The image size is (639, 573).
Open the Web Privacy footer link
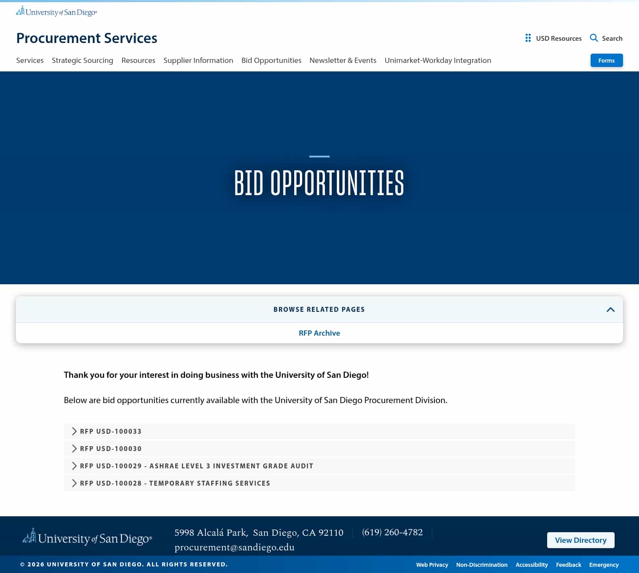click(x=432, y=565)
